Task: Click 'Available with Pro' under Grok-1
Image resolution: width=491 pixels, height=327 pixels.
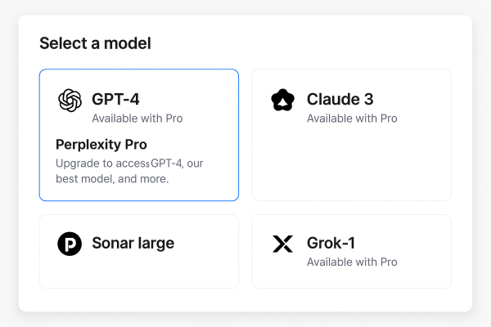Action: 352,262
